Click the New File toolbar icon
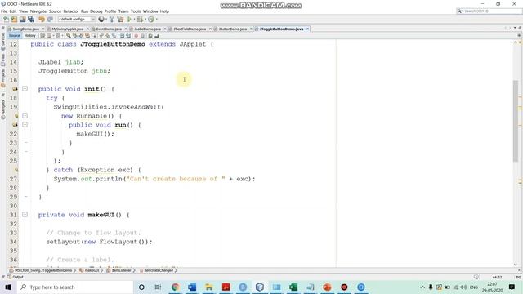Viewport: 523px width, 294px height. click(7, 20)
